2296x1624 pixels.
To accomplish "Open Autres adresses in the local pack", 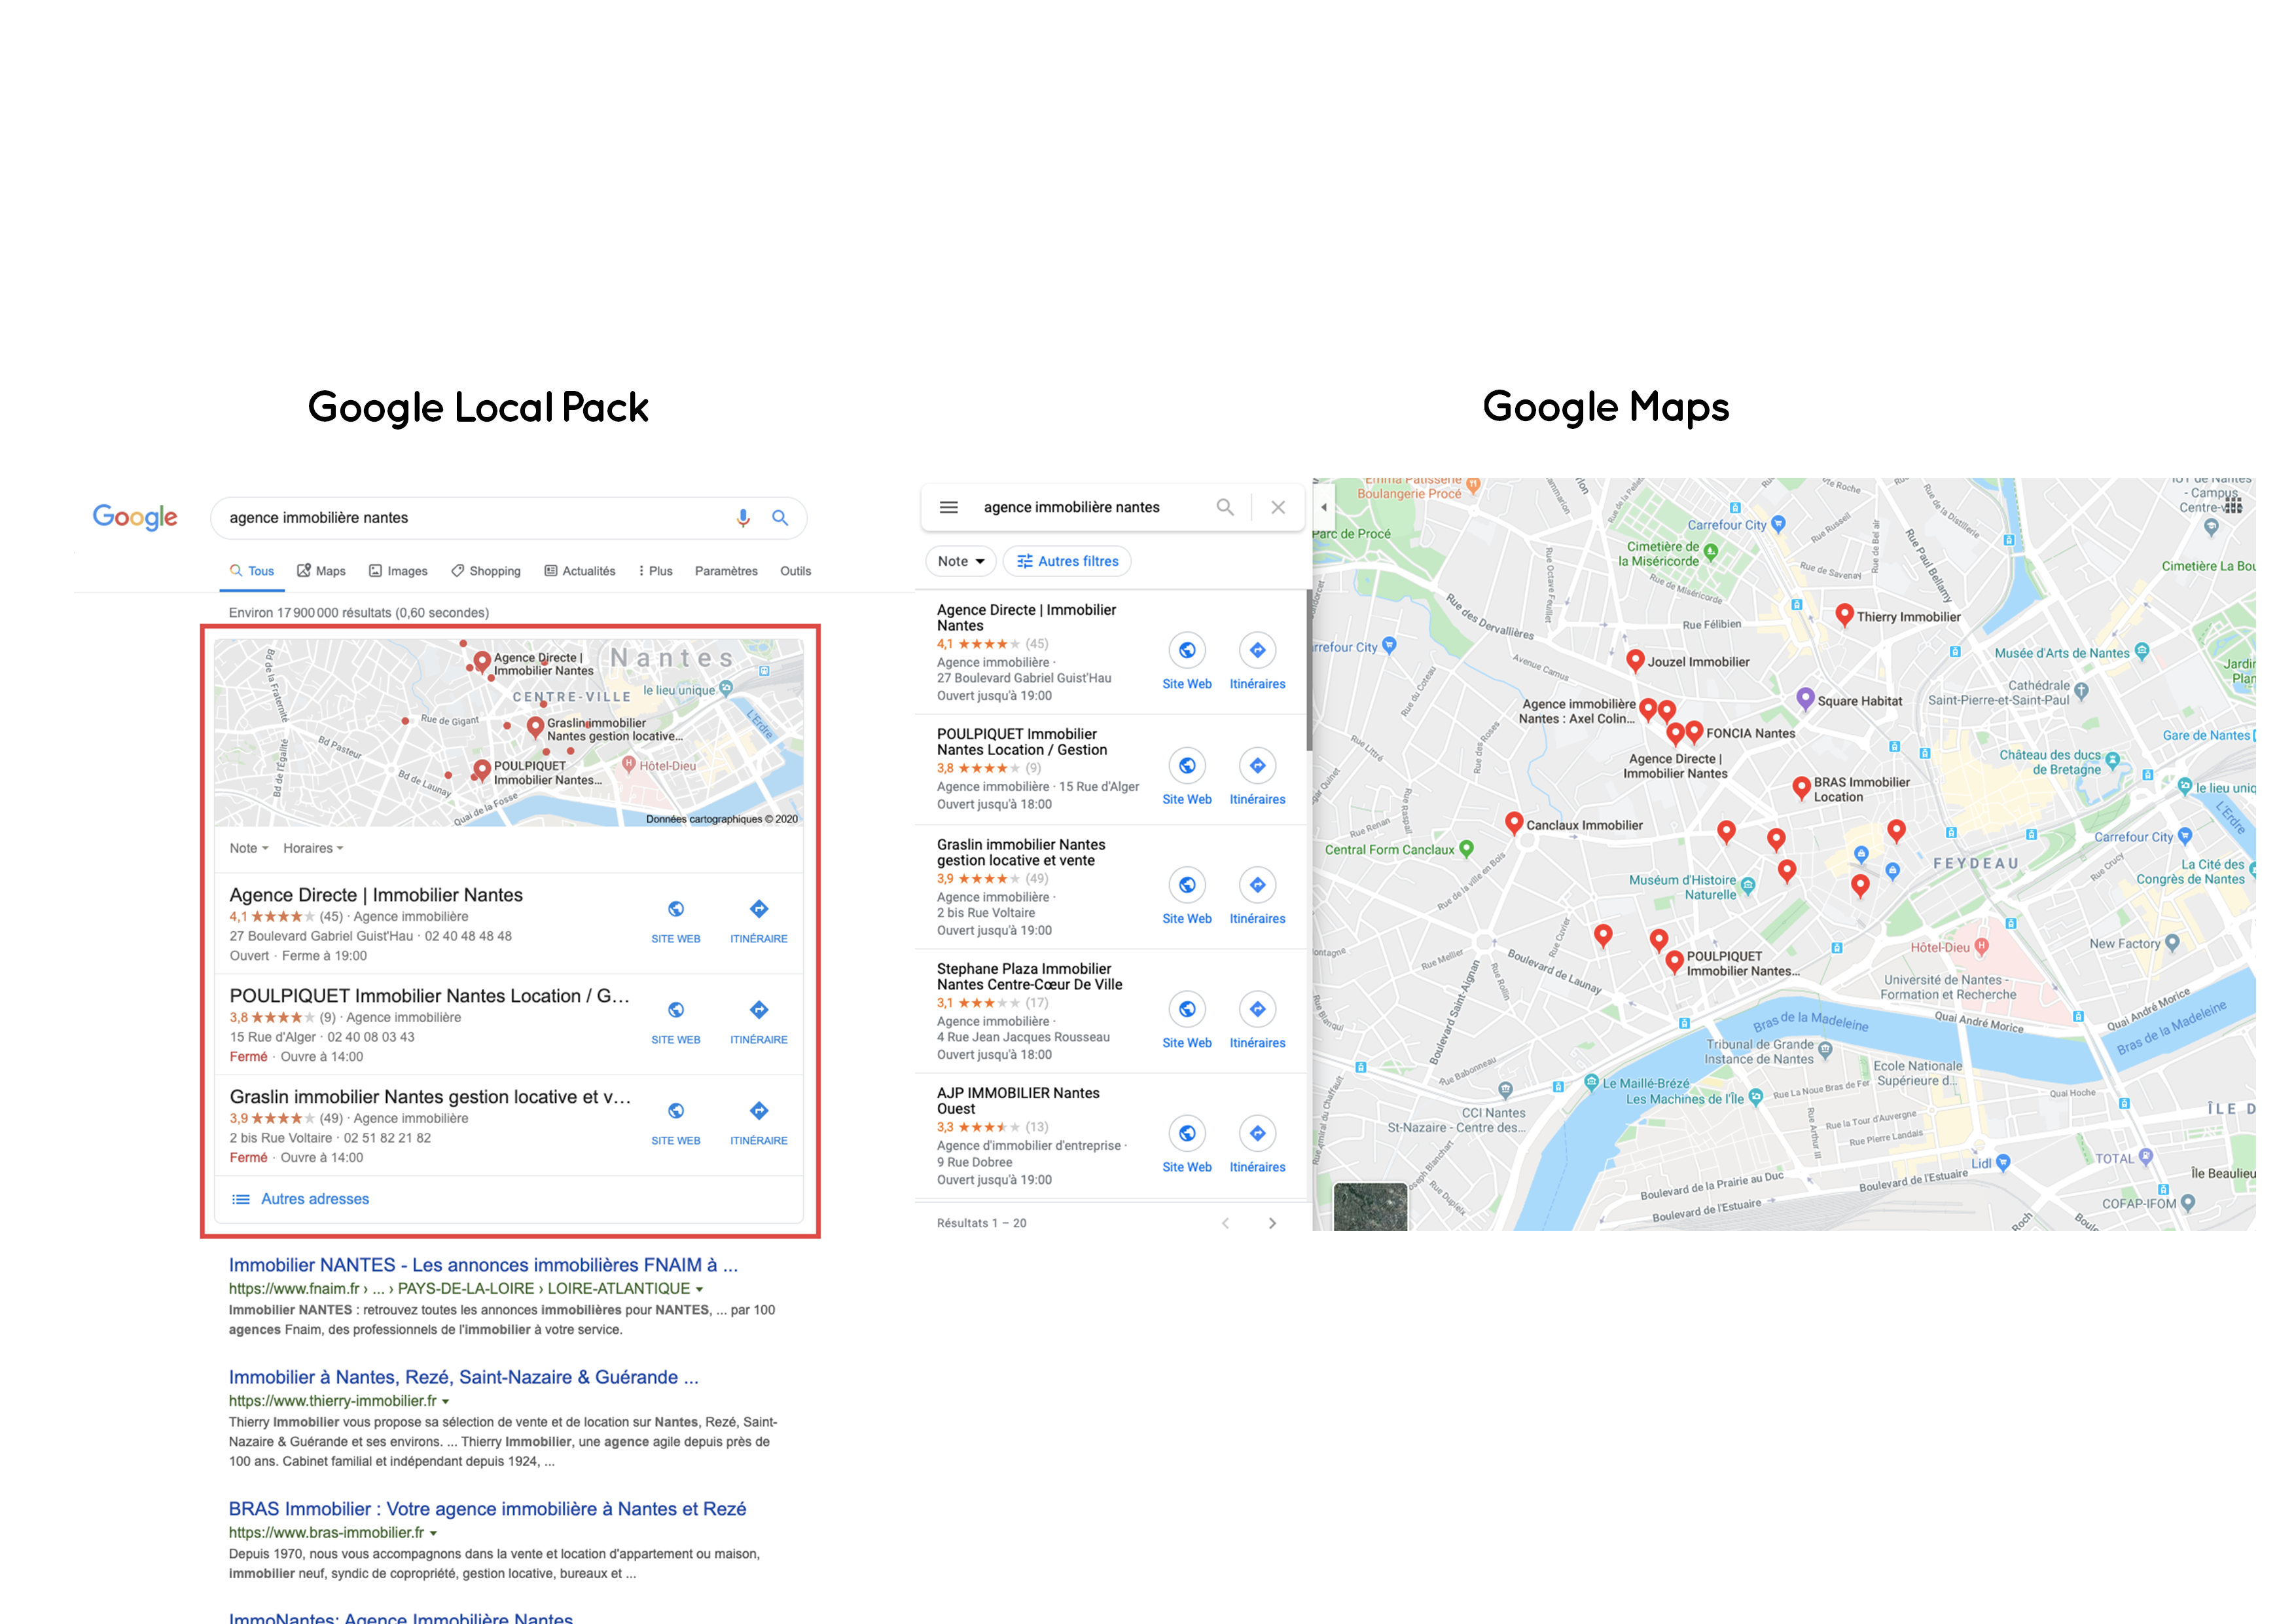I will coord(314,1198).
